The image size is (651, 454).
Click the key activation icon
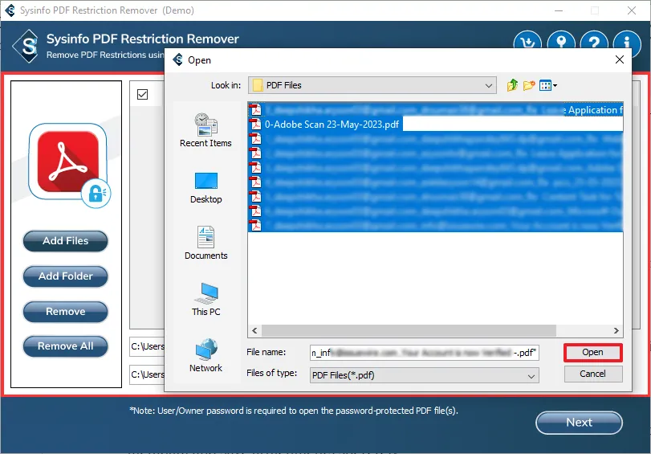tap(559, 43)
